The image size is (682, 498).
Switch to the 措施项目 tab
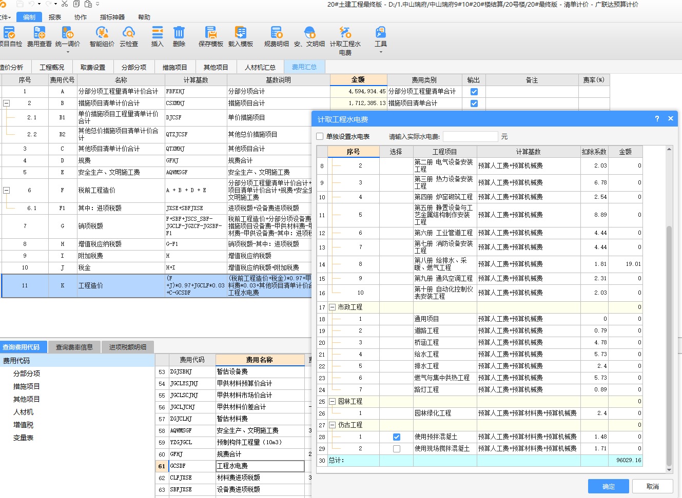175,67
